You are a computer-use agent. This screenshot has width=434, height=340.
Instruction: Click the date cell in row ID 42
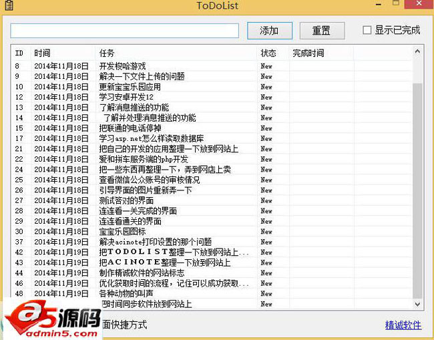pyautogui.click(x=61, y=252)
